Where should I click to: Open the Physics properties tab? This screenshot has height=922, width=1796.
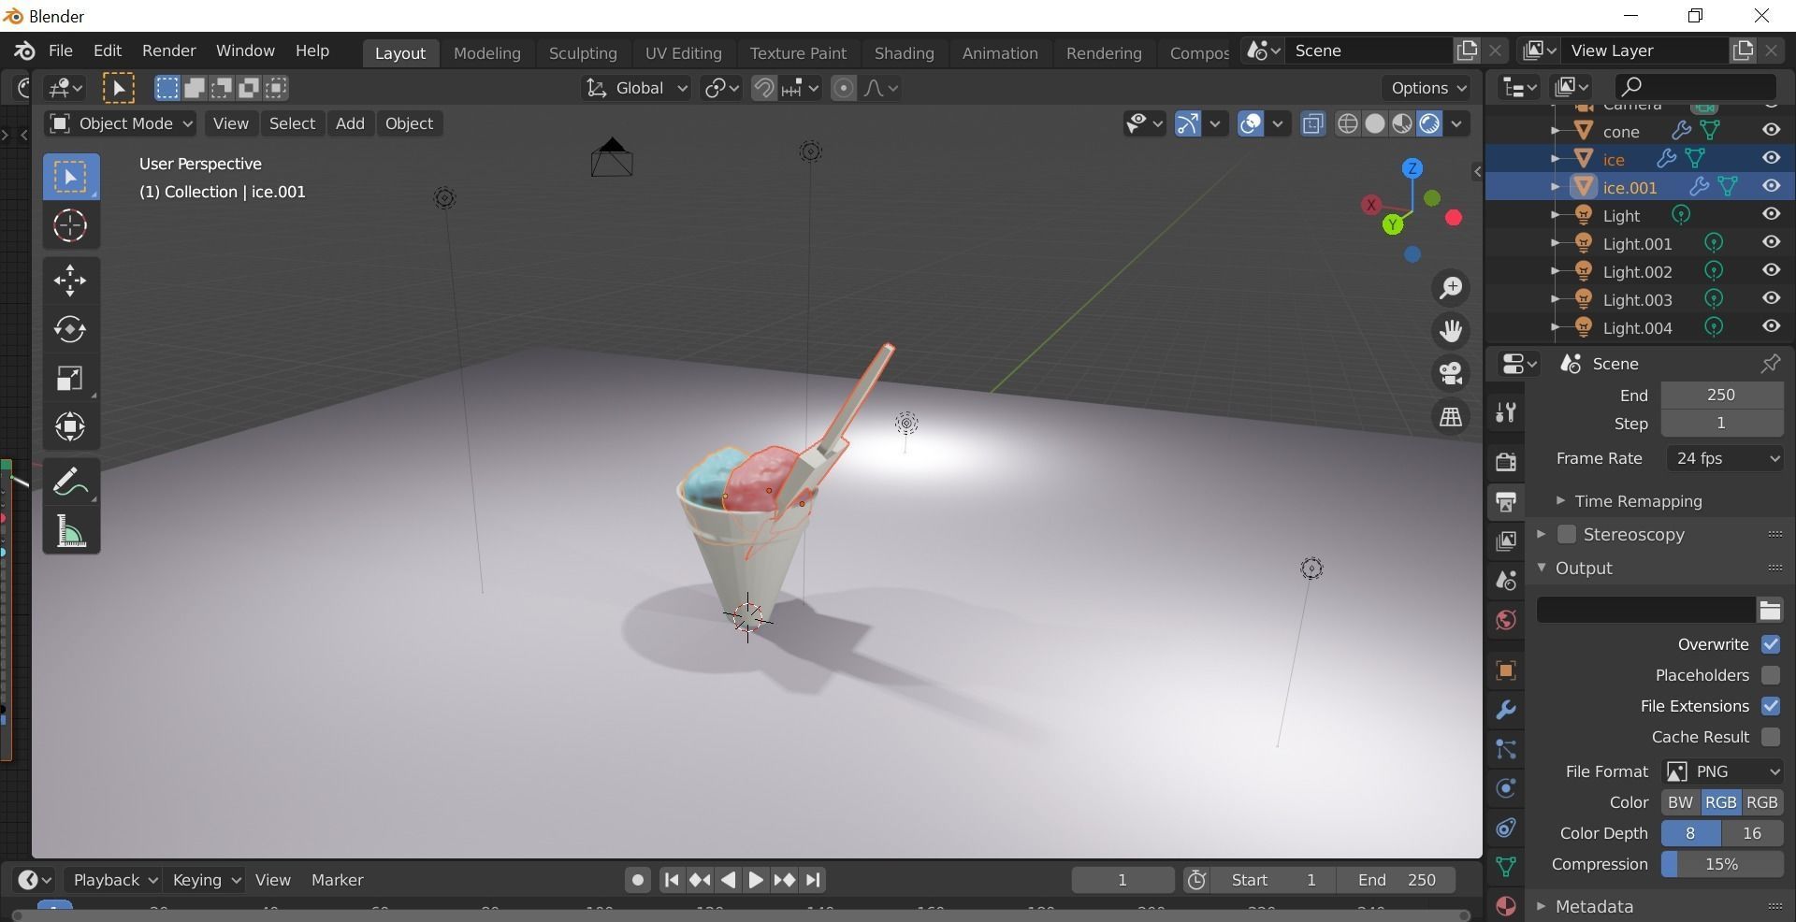coord(1505,788)
